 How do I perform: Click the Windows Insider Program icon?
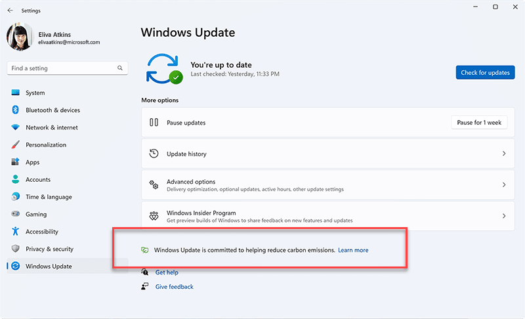click(x=154, y=216)
